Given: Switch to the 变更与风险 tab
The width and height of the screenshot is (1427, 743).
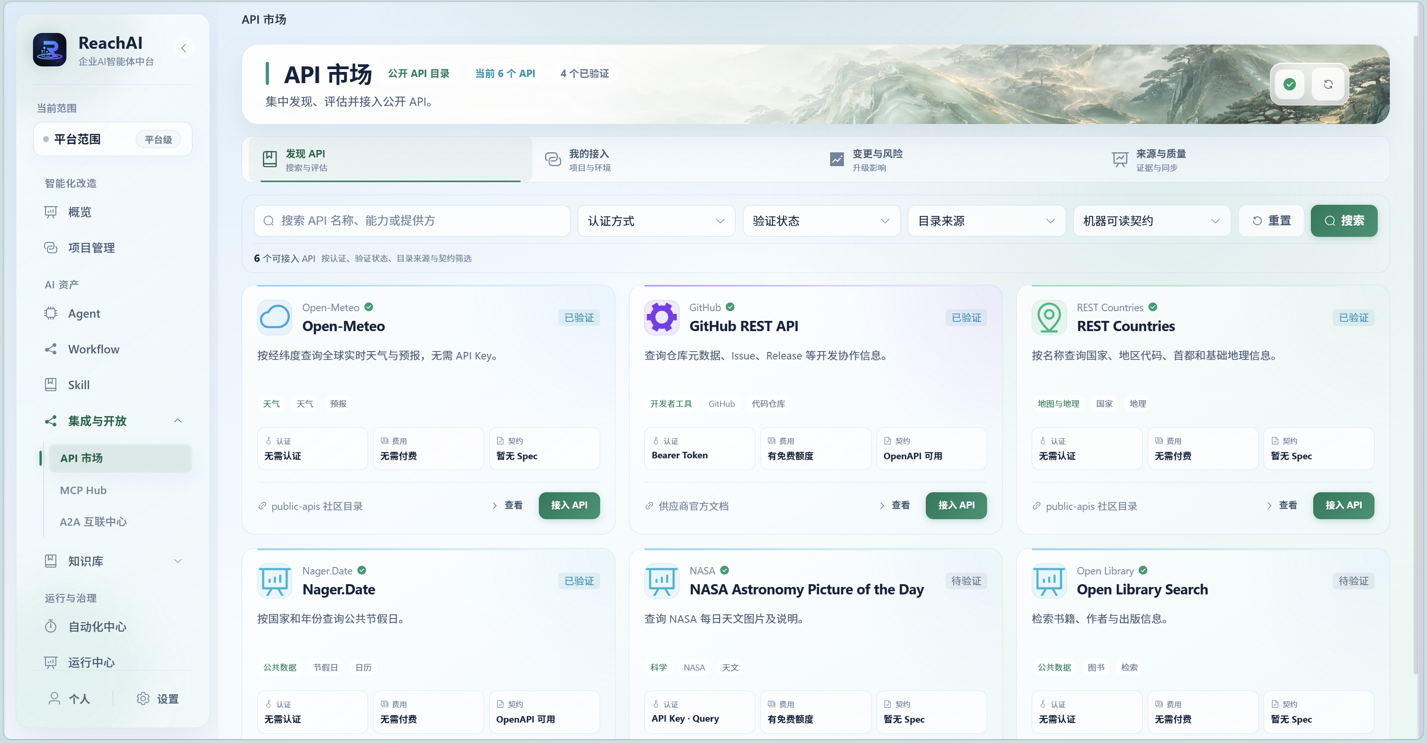Looking at the screenshot, I should tap(957, 159).
